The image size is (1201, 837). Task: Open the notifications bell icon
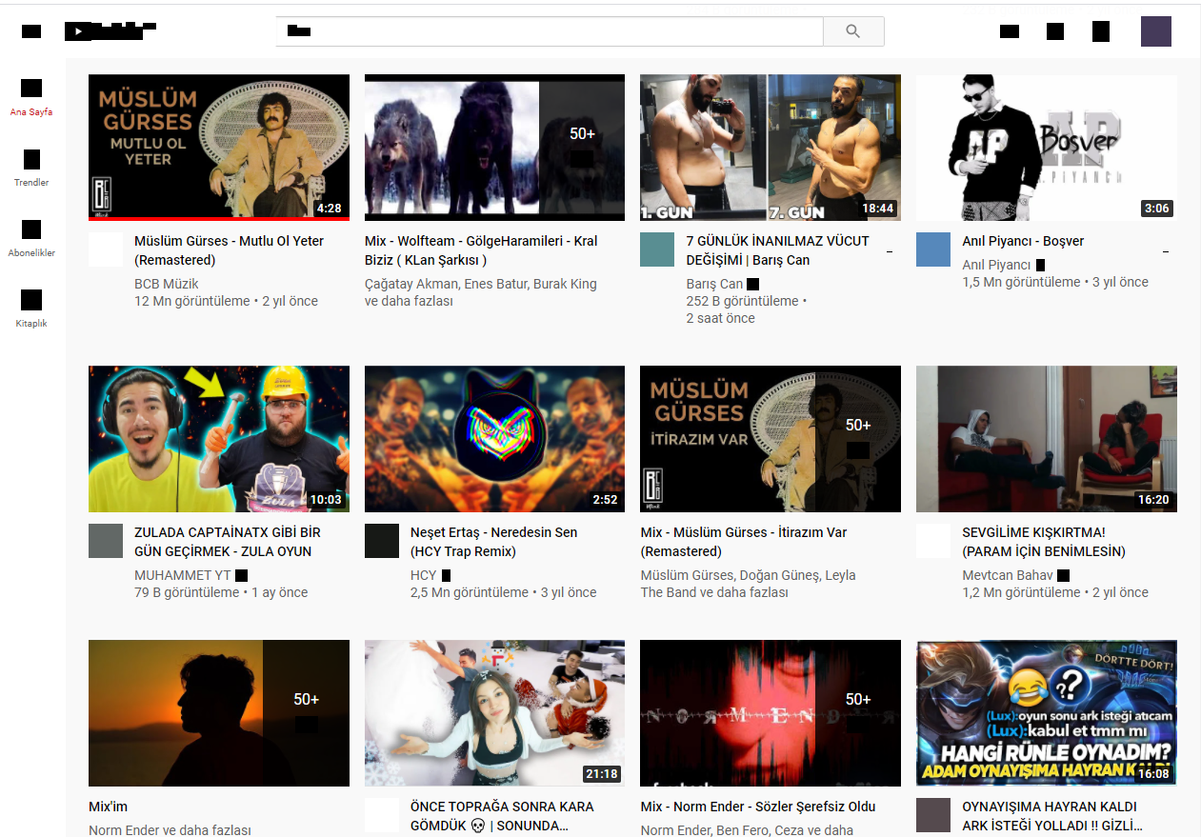pyautogui.click(x=1101, y=31)
